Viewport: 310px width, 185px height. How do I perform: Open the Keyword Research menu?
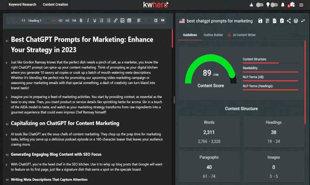pyautogui.click(x=22, y=5)
